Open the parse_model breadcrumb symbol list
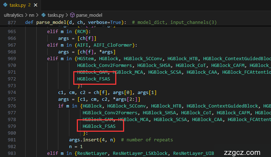The width and height of the screenshot is (271, 157). click(89, 15)
